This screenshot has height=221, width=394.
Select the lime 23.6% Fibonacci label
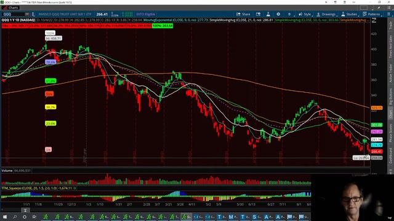(x=50, y=123)
